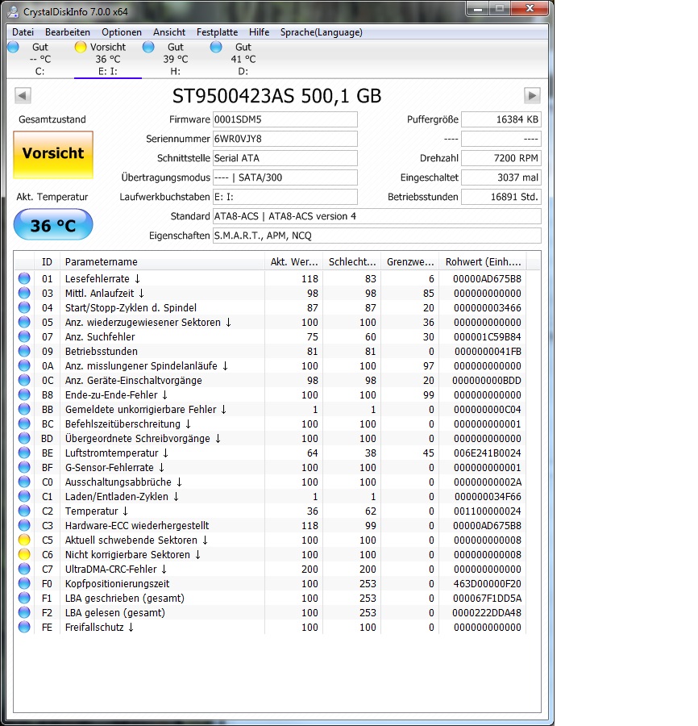
Task: Click status dot for G-Sensor-Fehlerrate row
Action: click(24, 467)
